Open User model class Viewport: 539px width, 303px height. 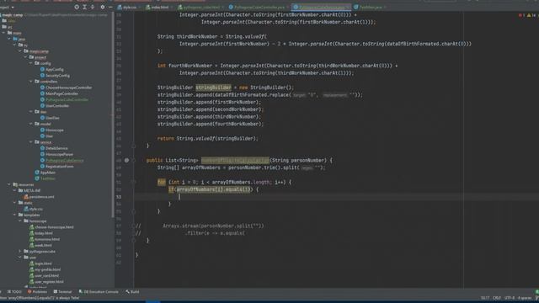[47, 136]
